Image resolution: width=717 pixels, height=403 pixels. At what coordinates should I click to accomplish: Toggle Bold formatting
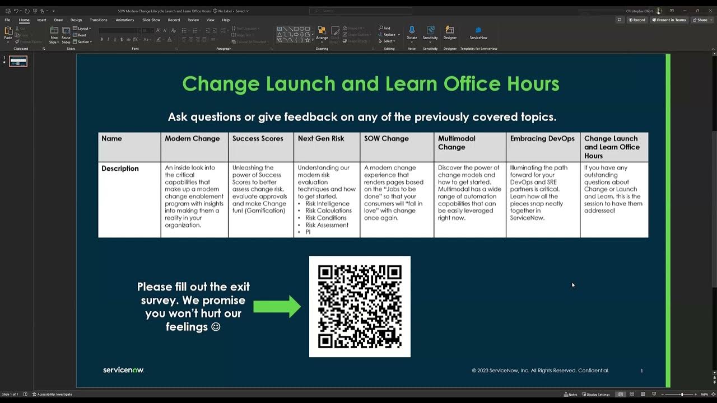102,39
